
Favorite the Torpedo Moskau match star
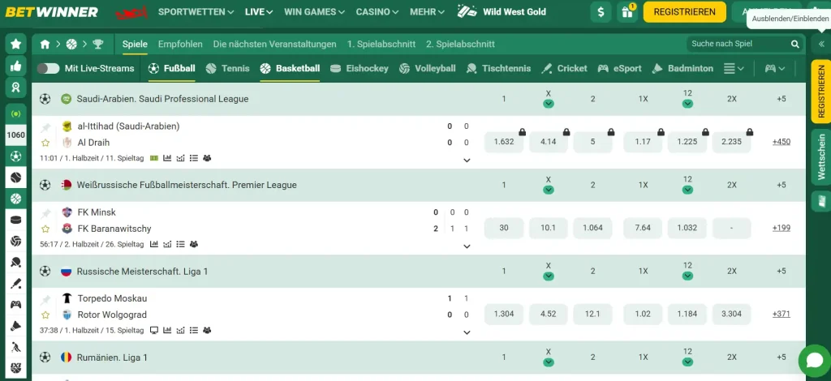point(45,315)
